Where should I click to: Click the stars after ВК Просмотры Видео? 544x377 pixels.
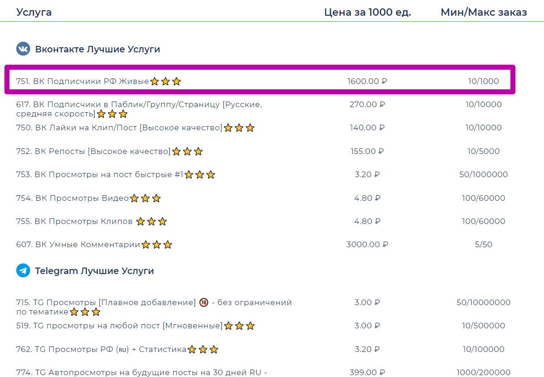coord(145,198)
